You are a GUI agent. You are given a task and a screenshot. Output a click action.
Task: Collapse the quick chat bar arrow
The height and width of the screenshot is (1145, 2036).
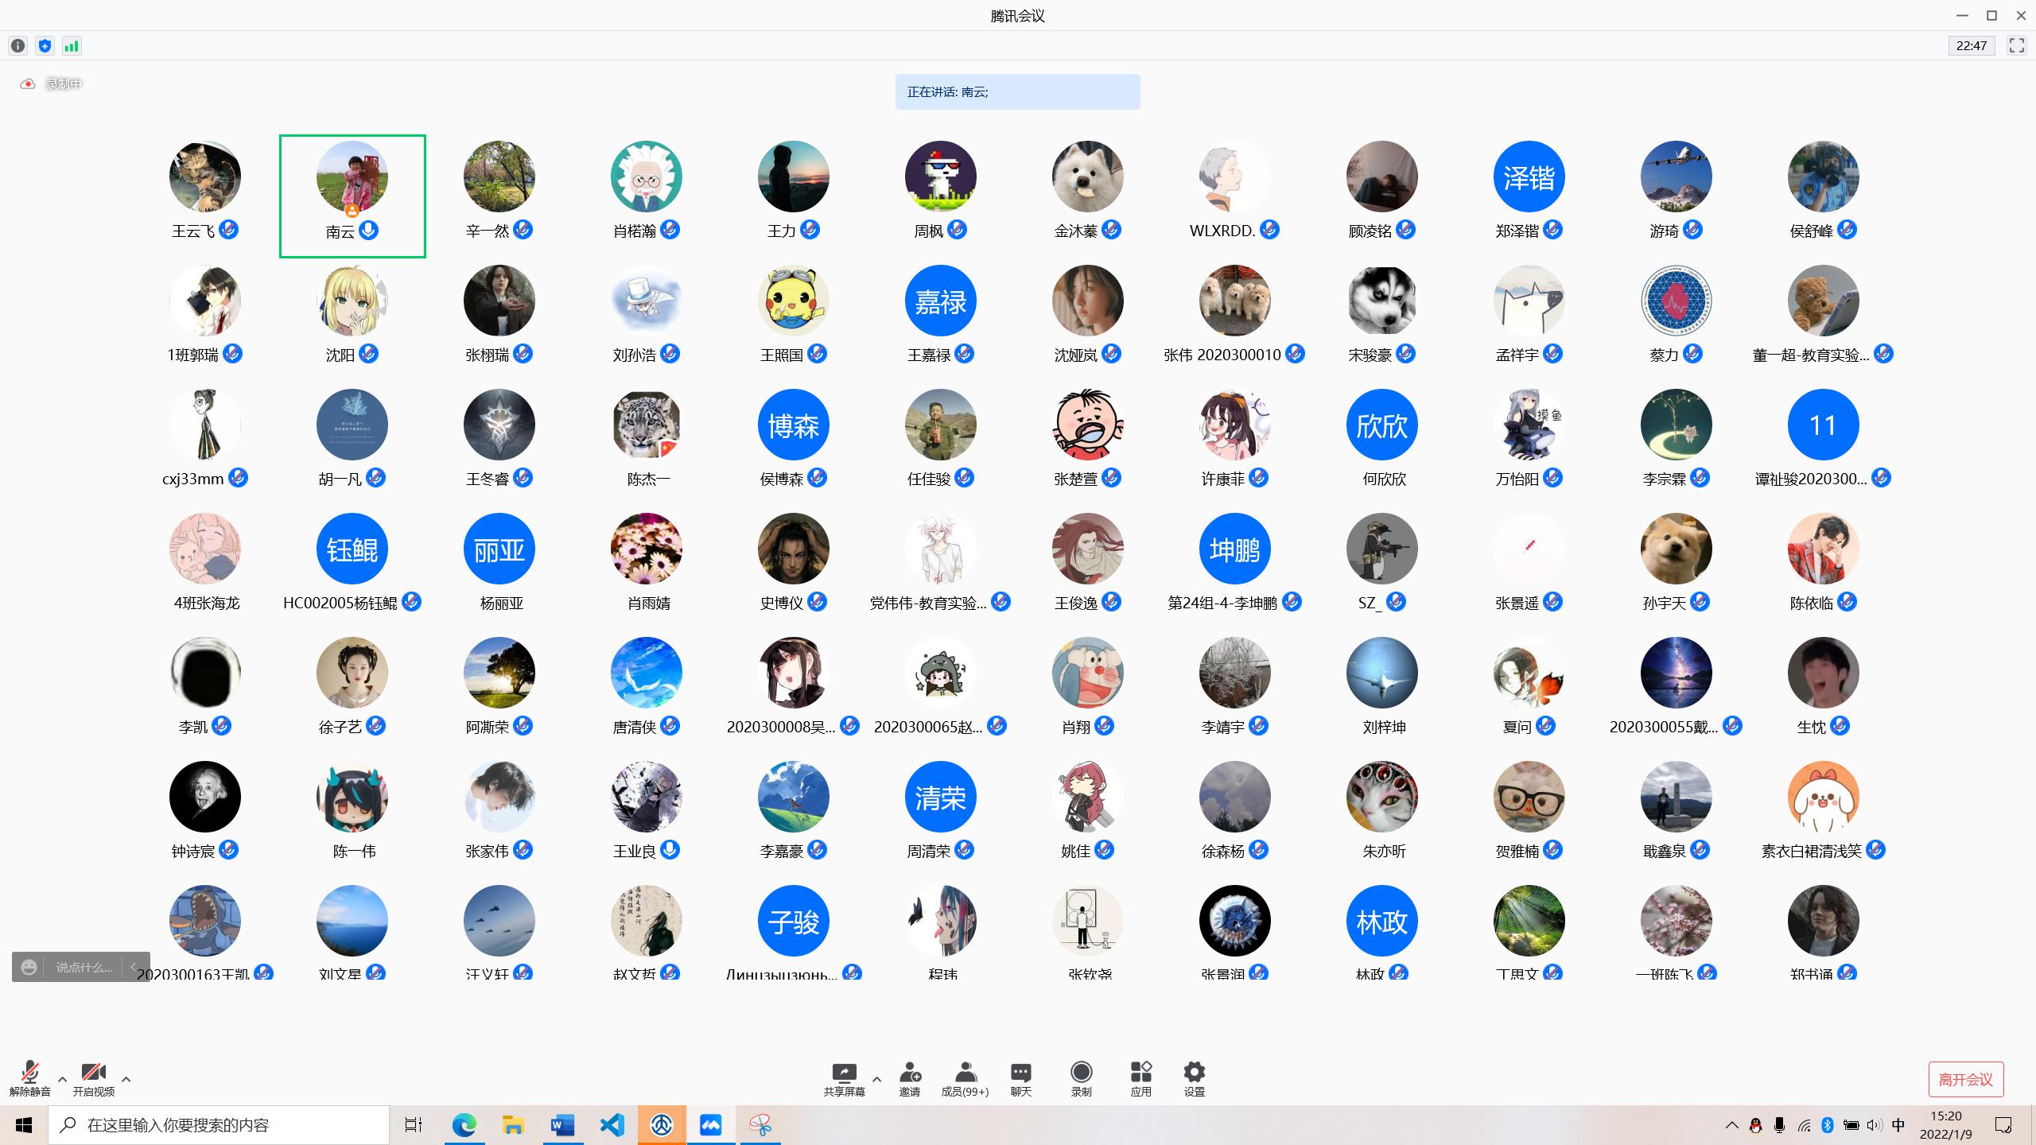tap(134, 967)
